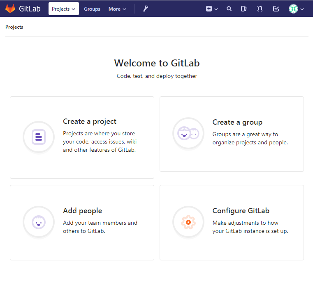Click the Create a group faces icon
313x285 pixels.
pyautogui.click(x=188, y=133)
